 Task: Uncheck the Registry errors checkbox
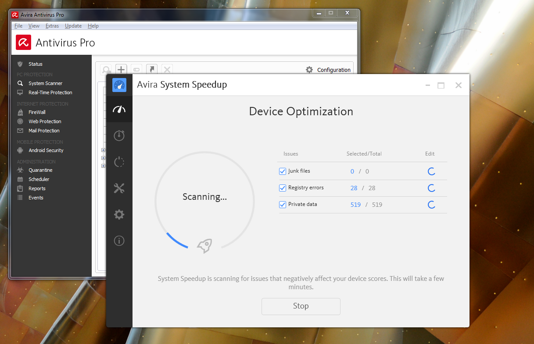tap(283, 188)
